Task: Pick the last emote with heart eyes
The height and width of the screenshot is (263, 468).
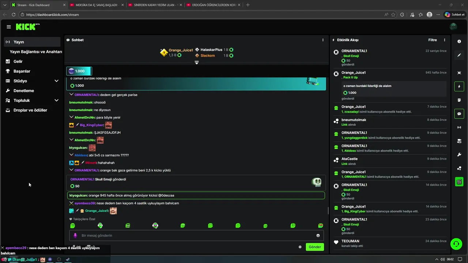Action: tap(321, 226)
